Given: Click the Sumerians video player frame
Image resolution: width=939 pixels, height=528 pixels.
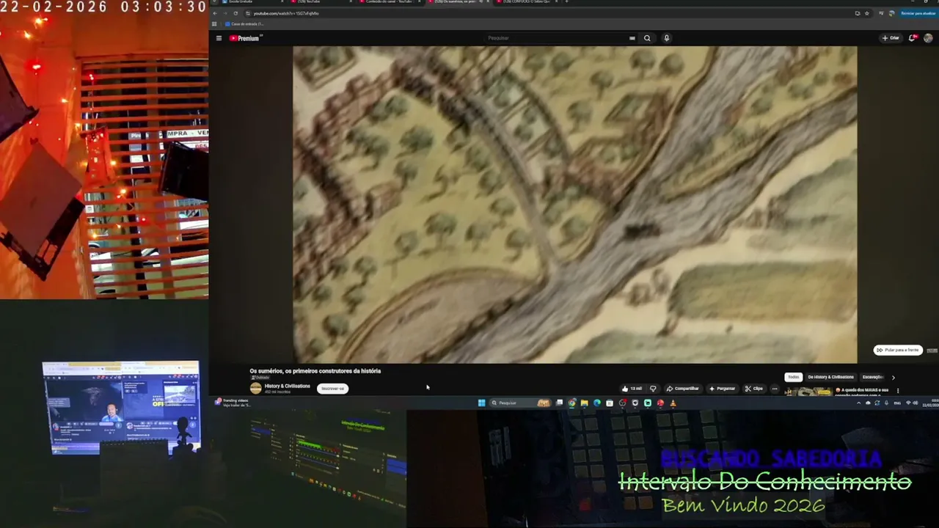Looking at the screenshot, I should coord(574,205).
